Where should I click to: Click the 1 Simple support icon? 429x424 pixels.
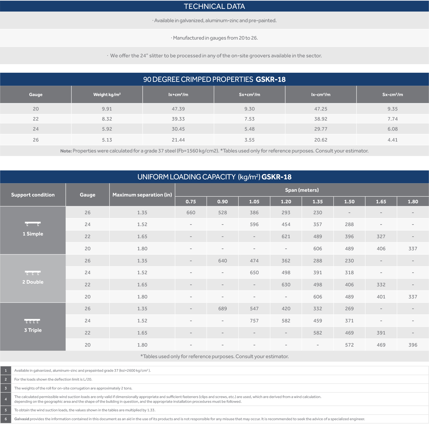[33, 224]
